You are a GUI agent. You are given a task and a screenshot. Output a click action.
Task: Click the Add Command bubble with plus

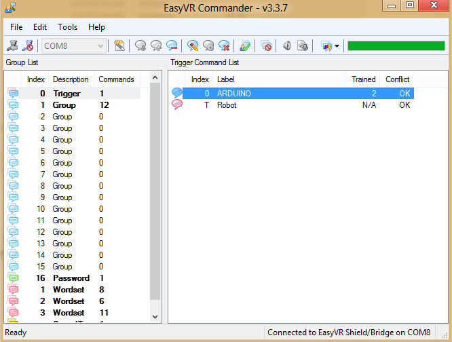click(x=156, y=46)
